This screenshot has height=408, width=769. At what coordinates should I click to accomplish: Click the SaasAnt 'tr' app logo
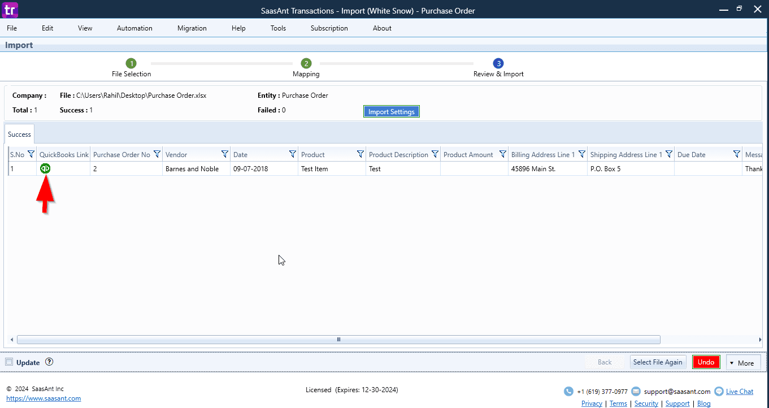(10, 10)
